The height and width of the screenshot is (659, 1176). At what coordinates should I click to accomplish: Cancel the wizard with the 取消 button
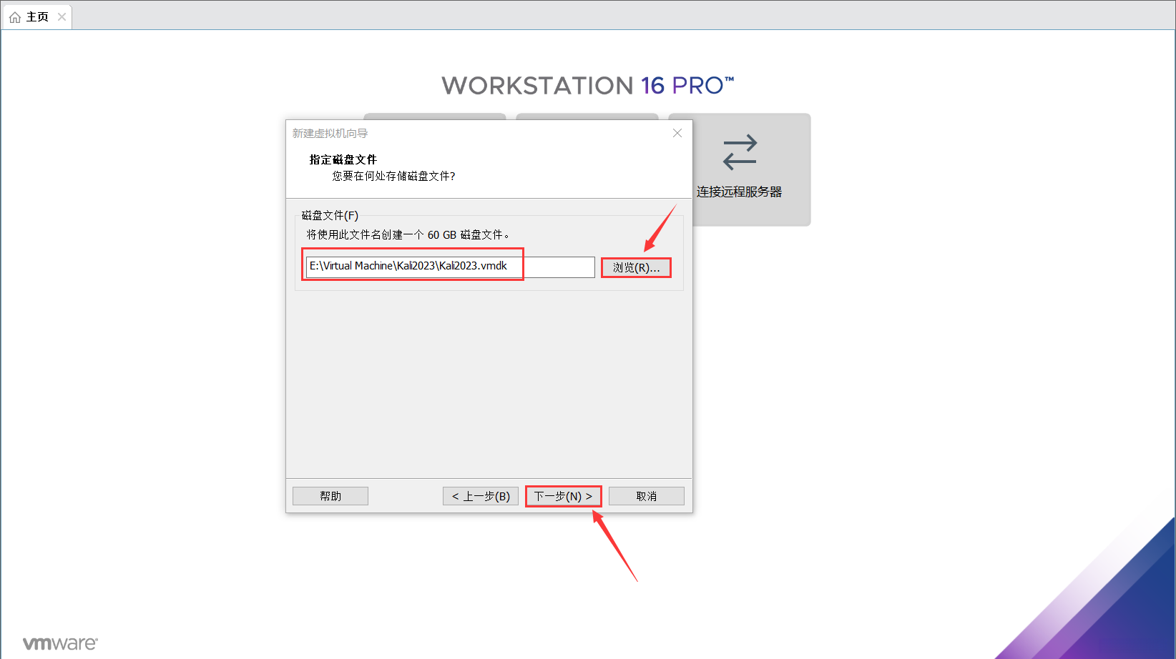(x=646, y=495)
